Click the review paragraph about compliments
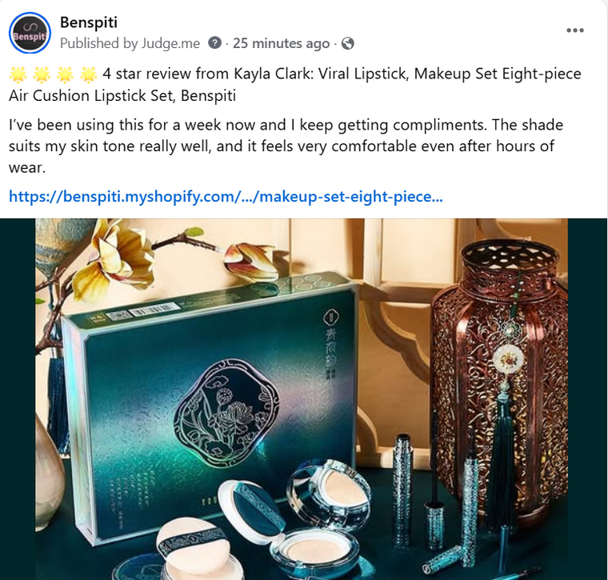Image resolution: width=608 pixels, height=580 pixels. [286, 146]
